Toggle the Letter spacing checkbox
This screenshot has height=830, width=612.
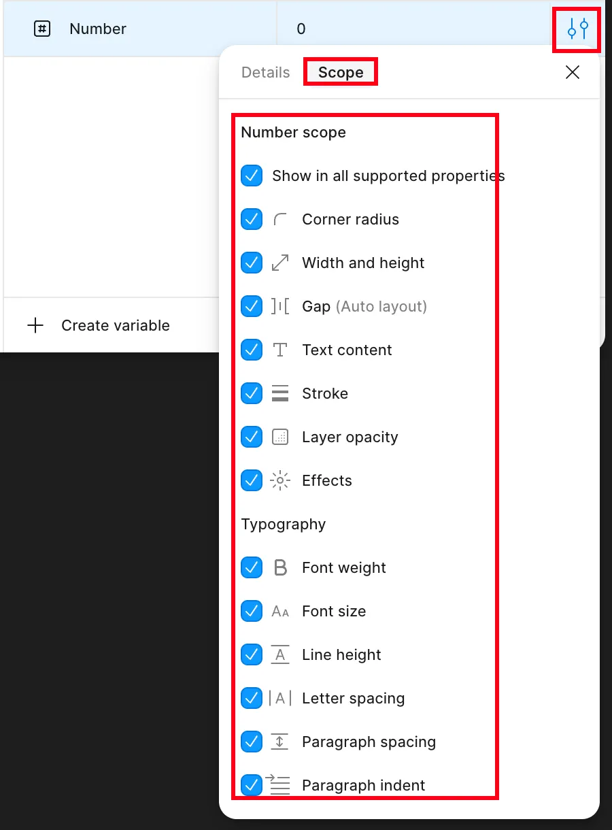click(x=252, y=699)
